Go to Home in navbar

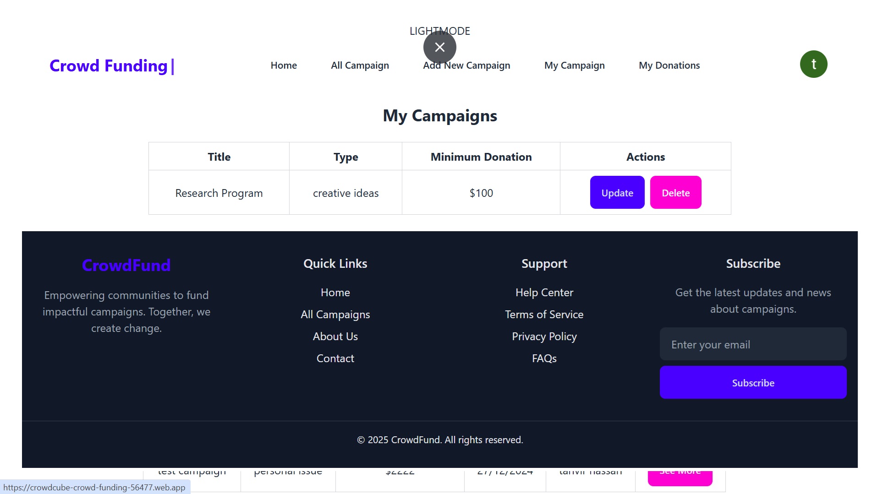284,65
